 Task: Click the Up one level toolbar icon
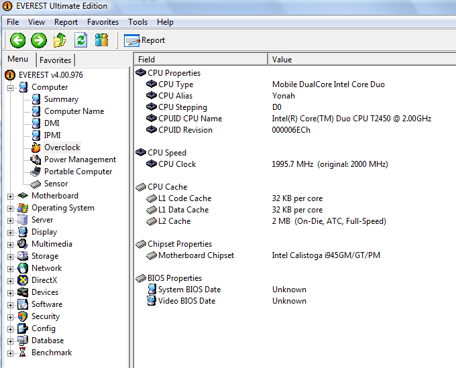[x=60, y=40]
